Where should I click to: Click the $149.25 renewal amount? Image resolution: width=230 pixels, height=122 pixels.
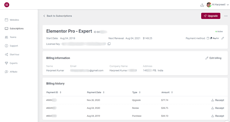(x=148, y=38)
